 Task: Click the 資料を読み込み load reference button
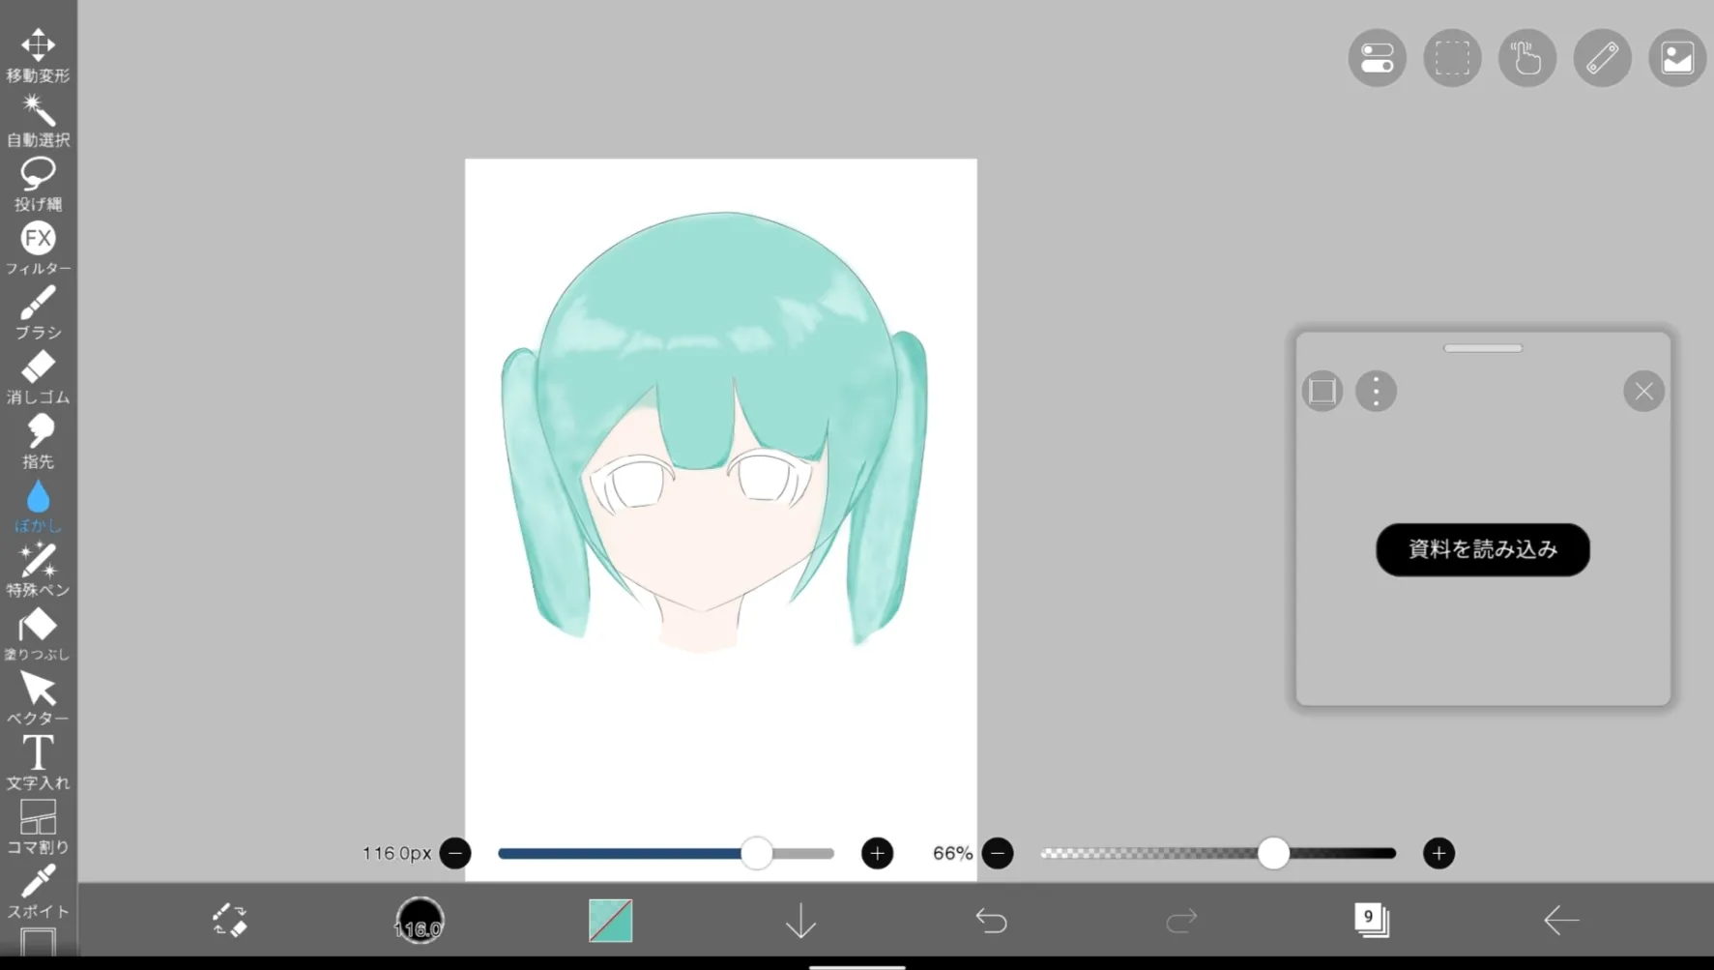tap(1482, 549)
